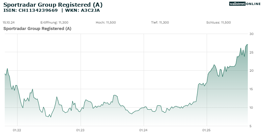Screen dimensions: 263x140
Task: Click the 01.22 x-axis label
Action: point(17,130)
